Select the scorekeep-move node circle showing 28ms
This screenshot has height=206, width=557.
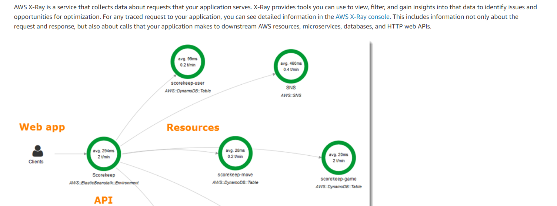click(x=235, y=153)
